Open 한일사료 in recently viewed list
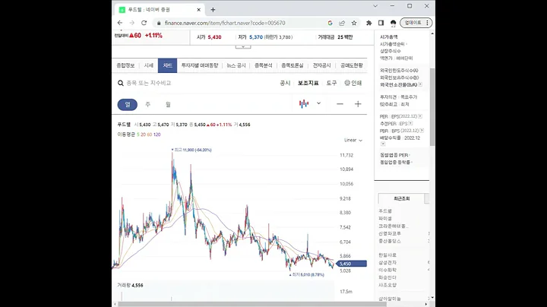This screenshot has width=547, height=307. coord(387,255)
